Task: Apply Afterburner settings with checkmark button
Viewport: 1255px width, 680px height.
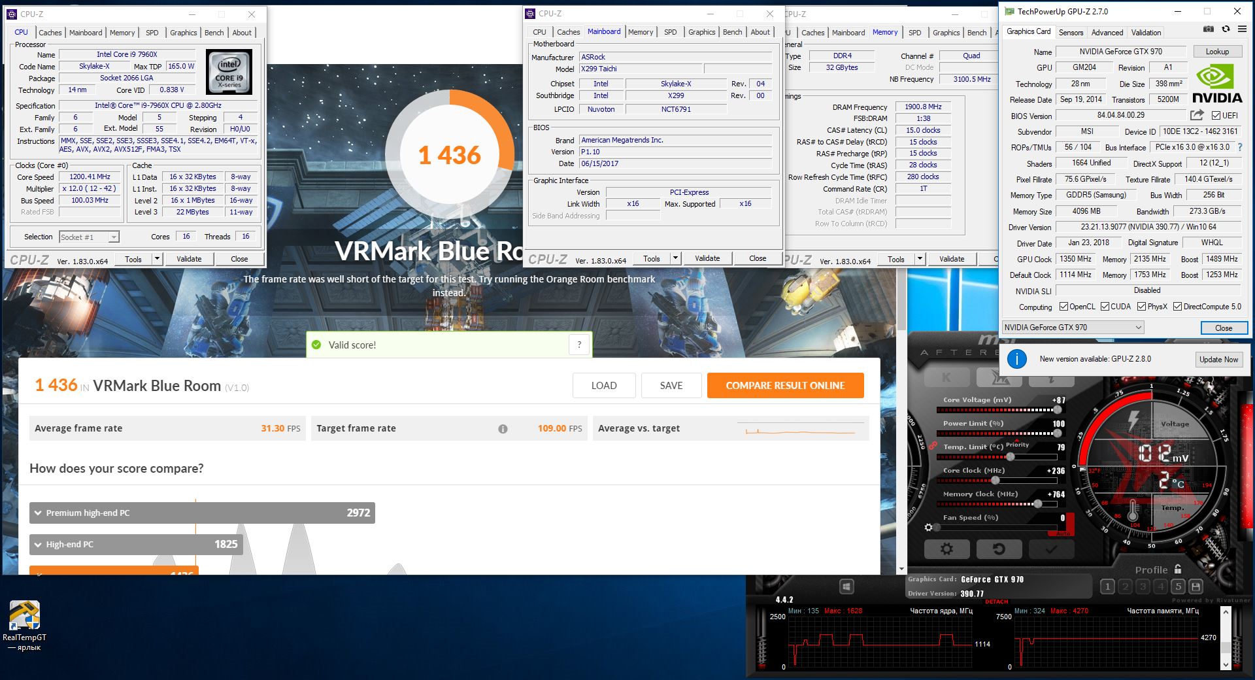Action: [x=1051, y=549]
